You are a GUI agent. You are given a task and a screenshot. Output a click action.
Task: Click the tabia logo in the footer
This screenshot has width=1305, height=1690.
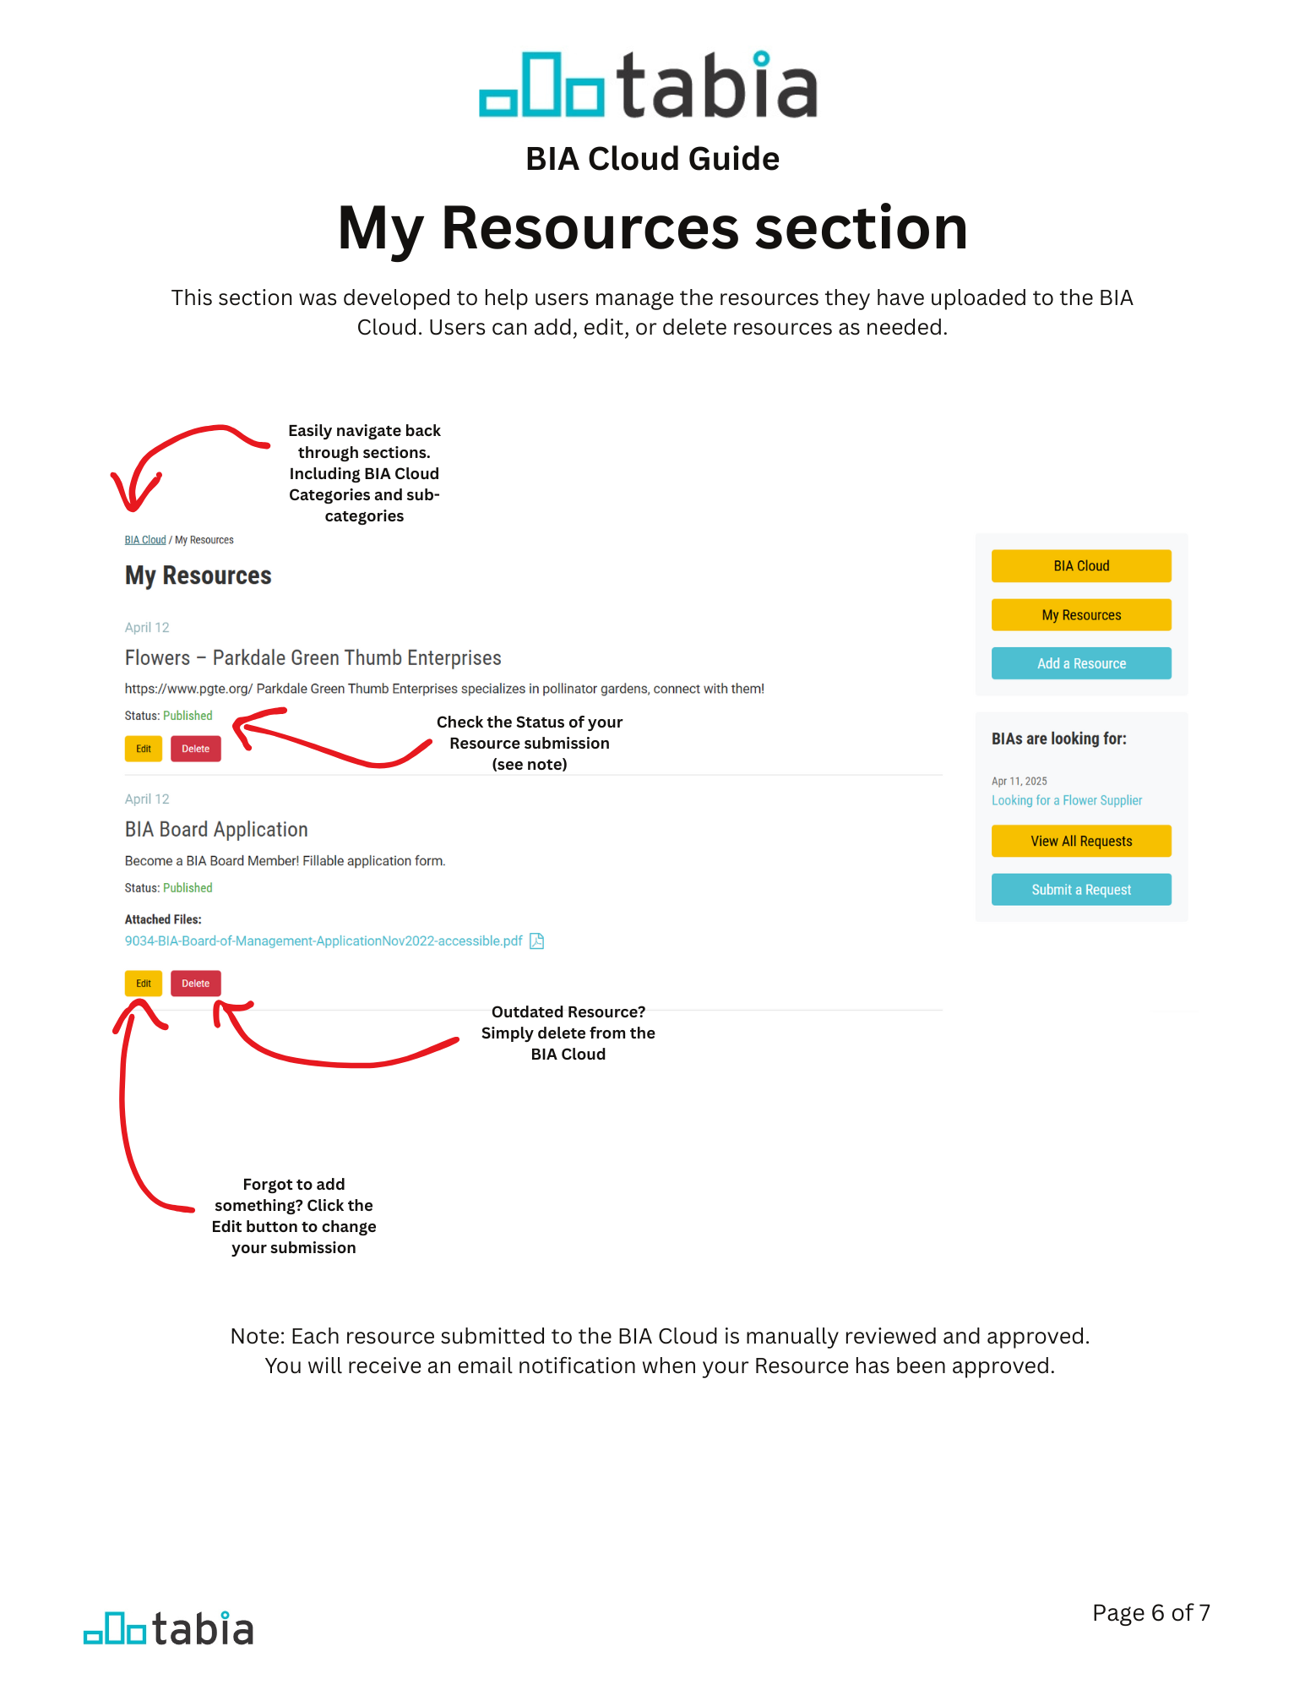click(x=169, y=1628)
